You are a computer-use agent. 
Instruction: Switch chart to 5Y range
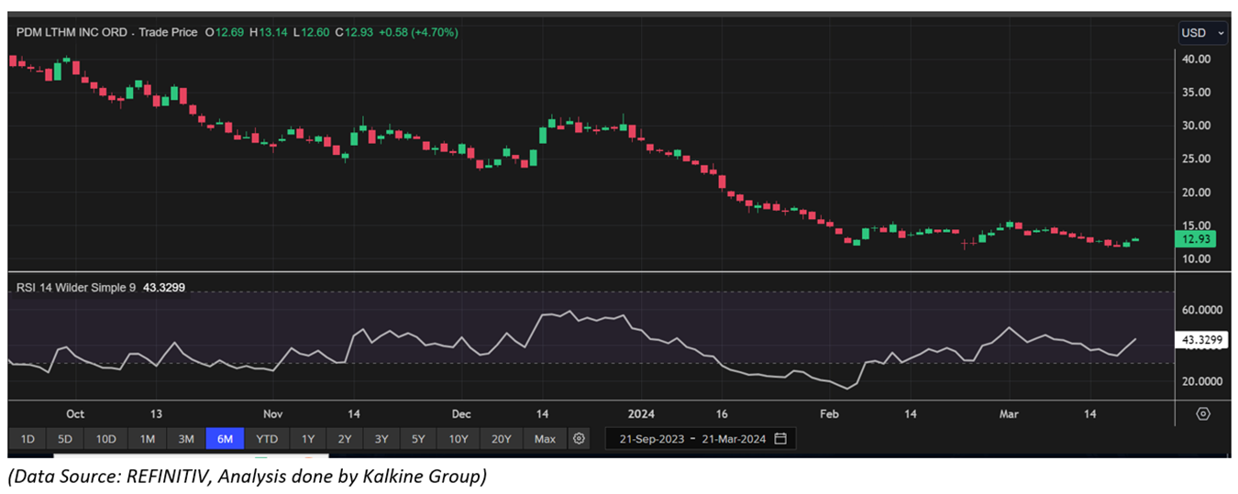tap(418, 439)
